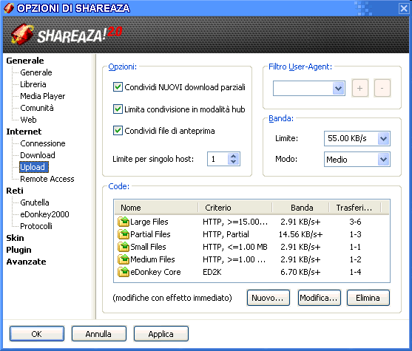Click the Reti category heading
Screen dimensions: 412x351
pyautogui.click(x=15, y=191)
